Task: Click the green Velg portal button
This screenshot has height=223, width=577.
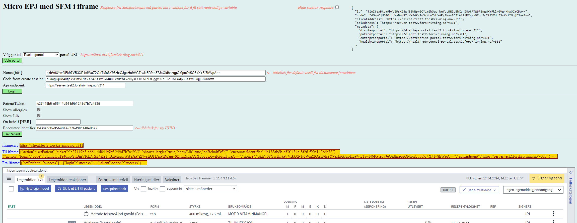Action: (x=12, y=60)
